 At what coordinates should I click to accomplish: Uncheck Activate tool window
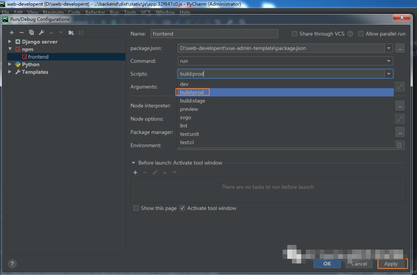(182, 208)
